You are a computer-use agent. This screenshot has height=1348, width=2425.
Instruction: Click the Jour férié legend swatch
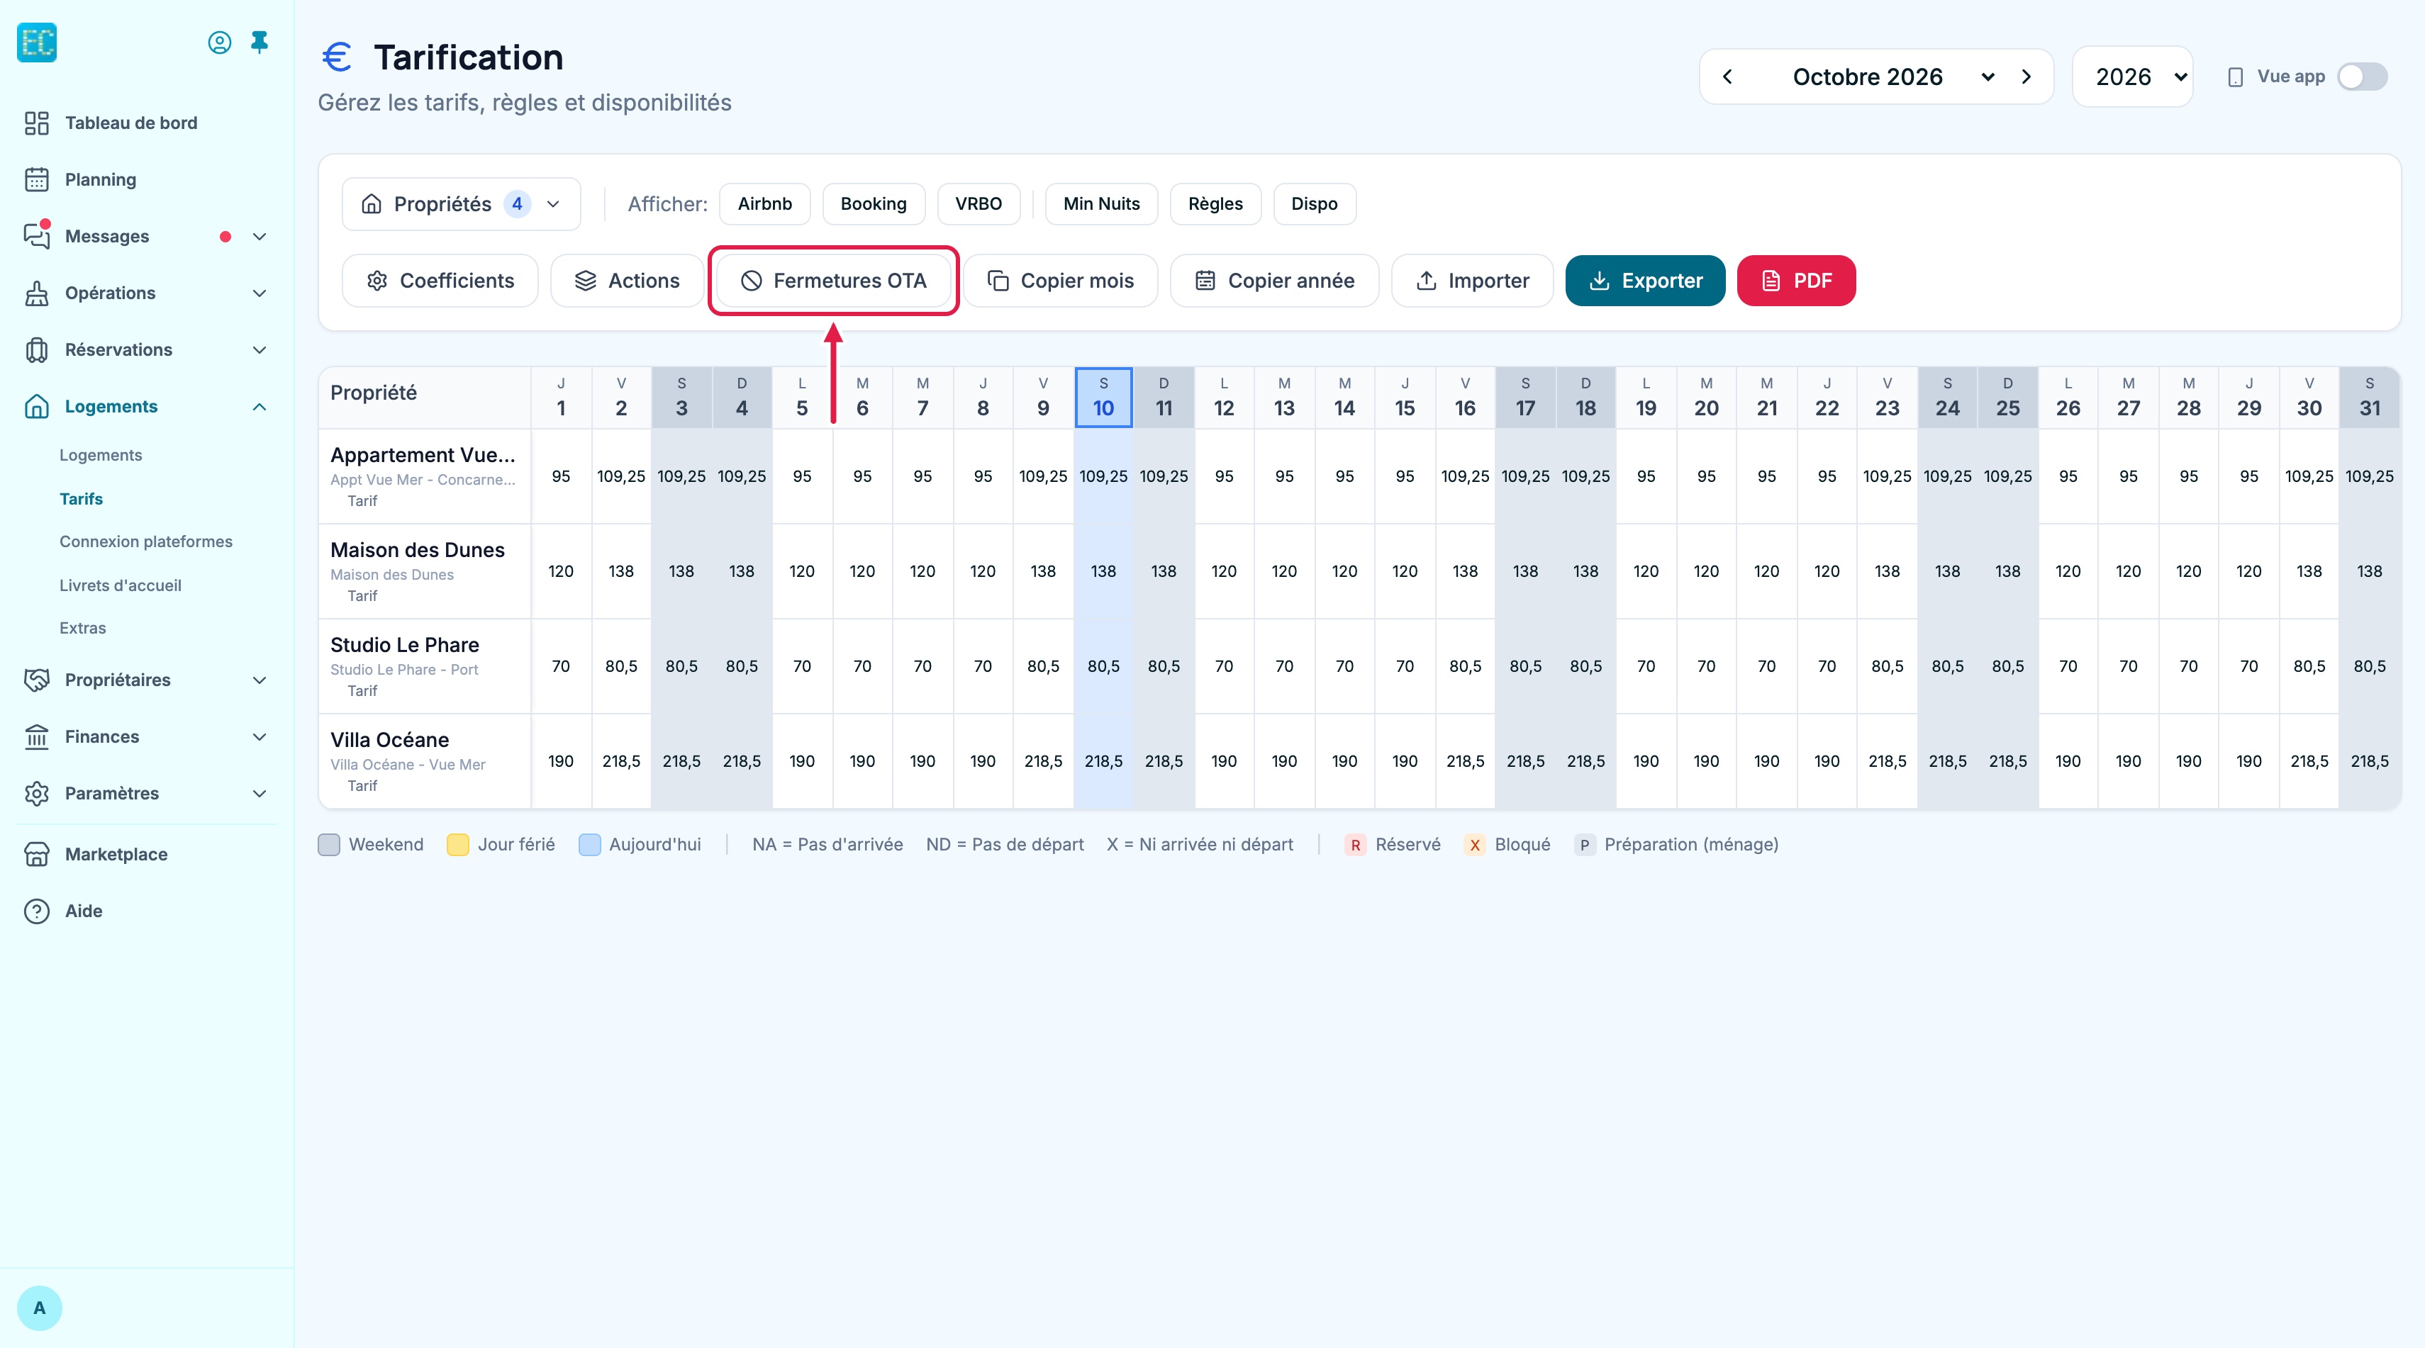457,845
